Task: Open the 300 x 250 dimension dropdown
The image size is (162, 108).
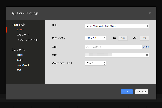Action: (95, 38)
